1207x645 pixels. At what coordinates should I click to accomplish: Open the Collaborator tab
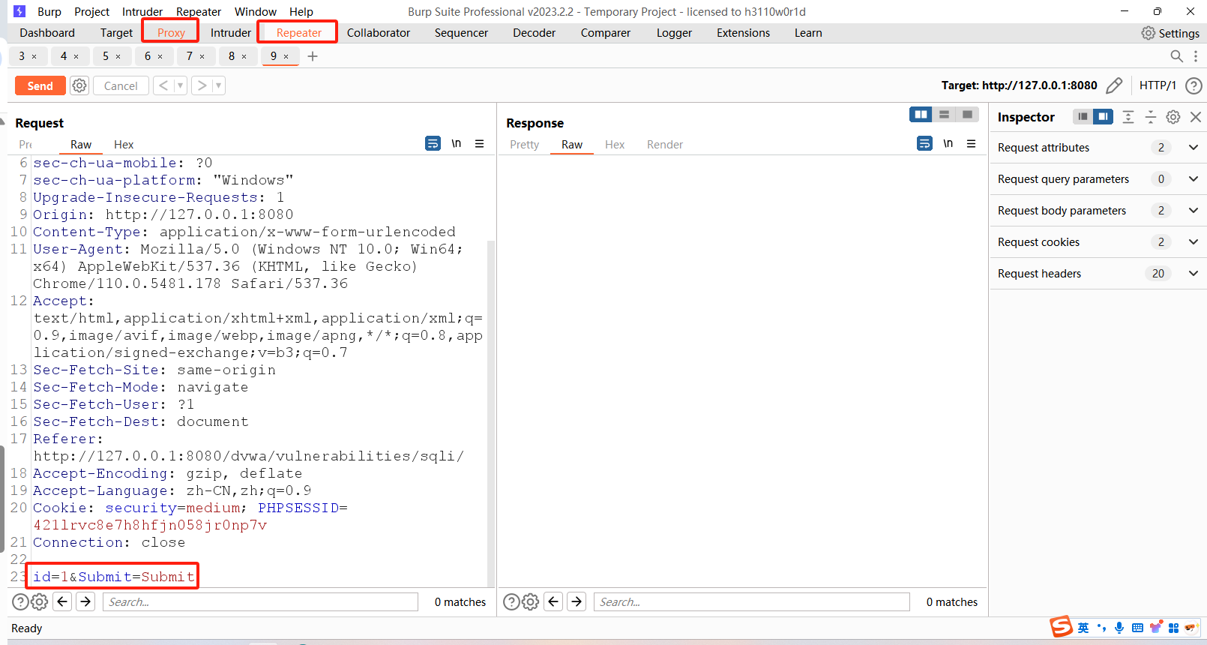(379, 32)
